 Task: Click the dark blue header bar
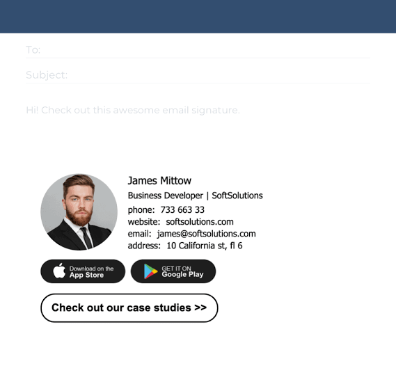point(198,17)
